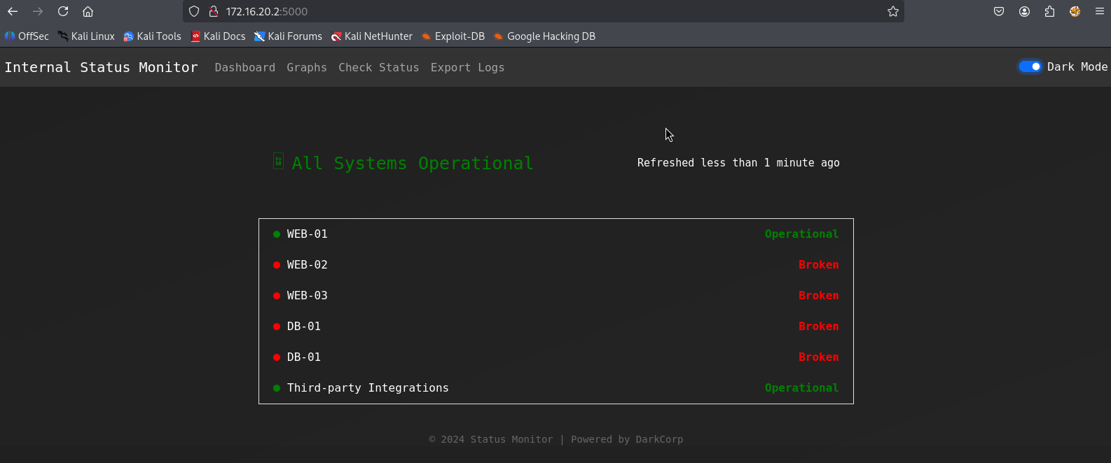This screenshot has height=463, width=1111.
Task: Reload the current page
Action: click(63, 11)
